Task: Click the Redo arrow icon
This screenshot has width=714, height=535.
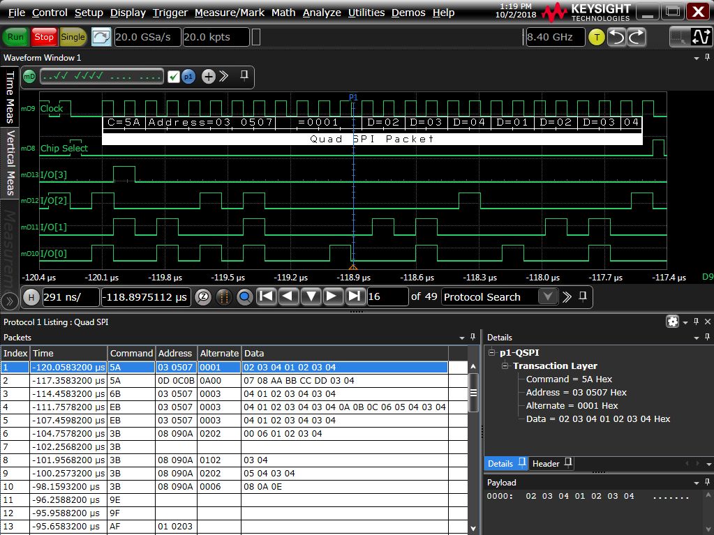Action: (636, 38)
